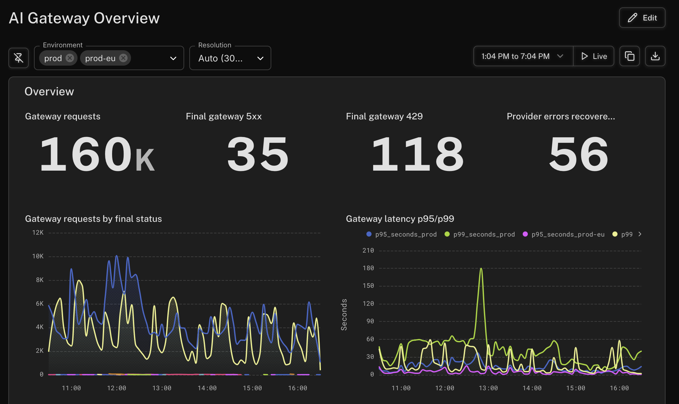Click the Final gateway 5xx panel title
679x404 pixels.
point(224,116)
